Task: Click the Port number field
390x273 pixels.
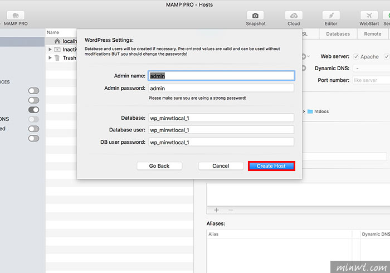Action: [372, 80]
